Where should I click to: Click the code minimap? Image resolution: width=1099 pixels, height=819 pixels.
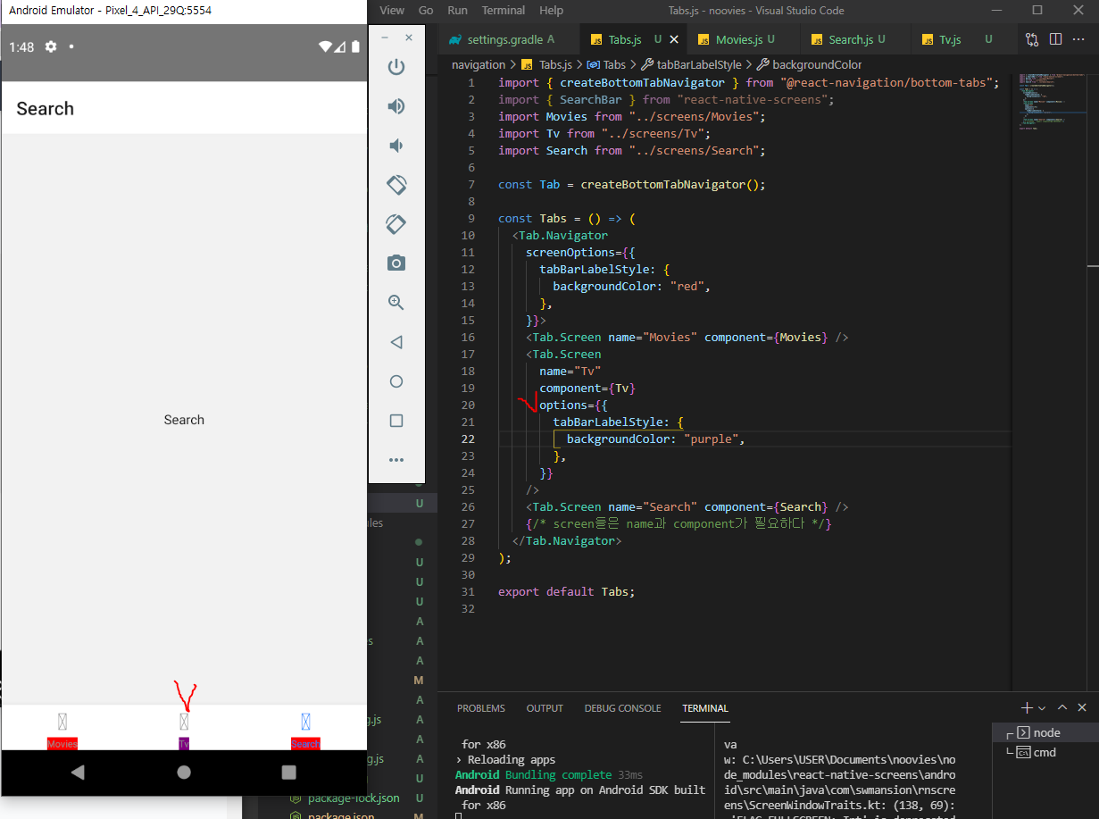point(1041,103)
